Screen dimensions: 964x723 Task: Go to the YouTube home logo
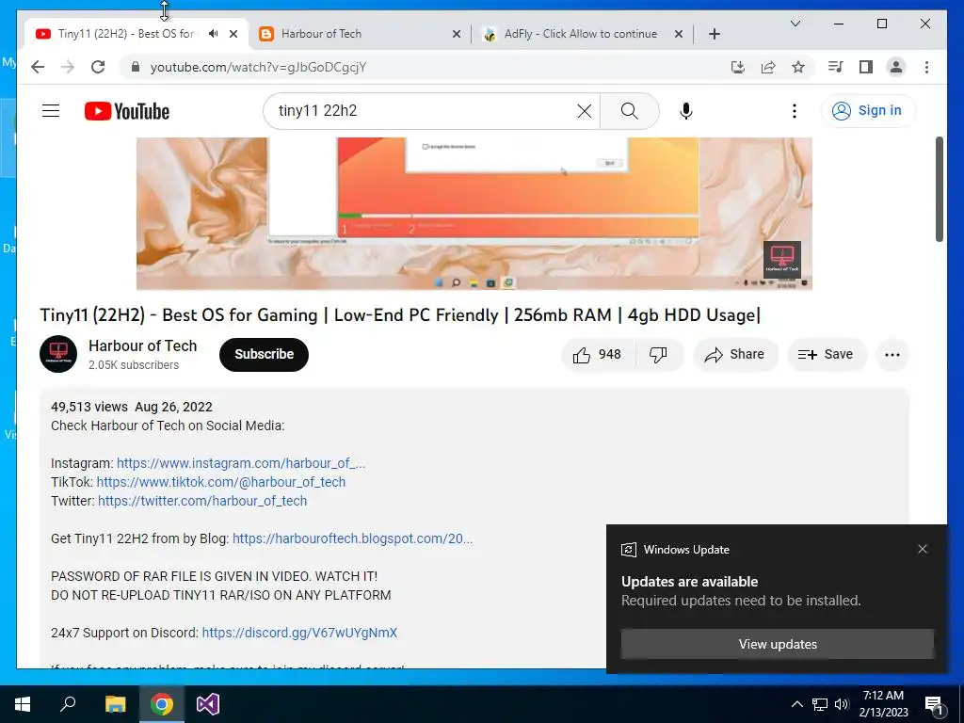click(x=127, y=111)
